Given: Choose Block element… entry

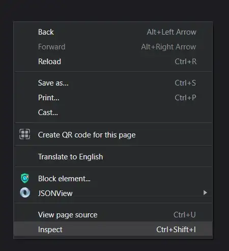Looking at the screenshot, I should (113, 179).
